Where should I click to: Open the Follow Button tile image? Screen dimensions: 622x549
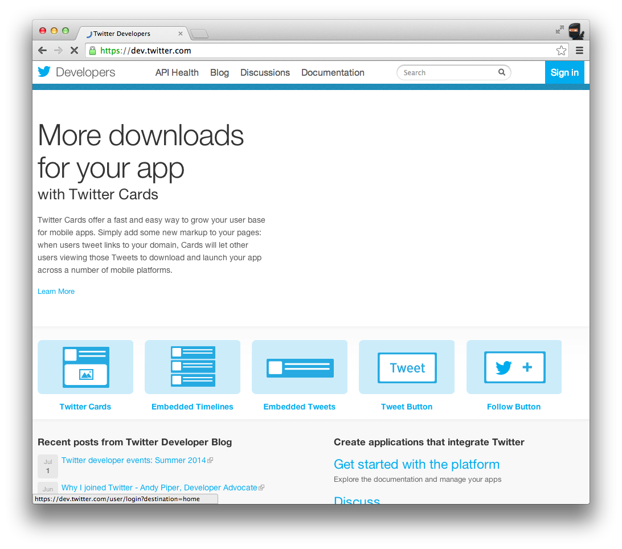514,367
